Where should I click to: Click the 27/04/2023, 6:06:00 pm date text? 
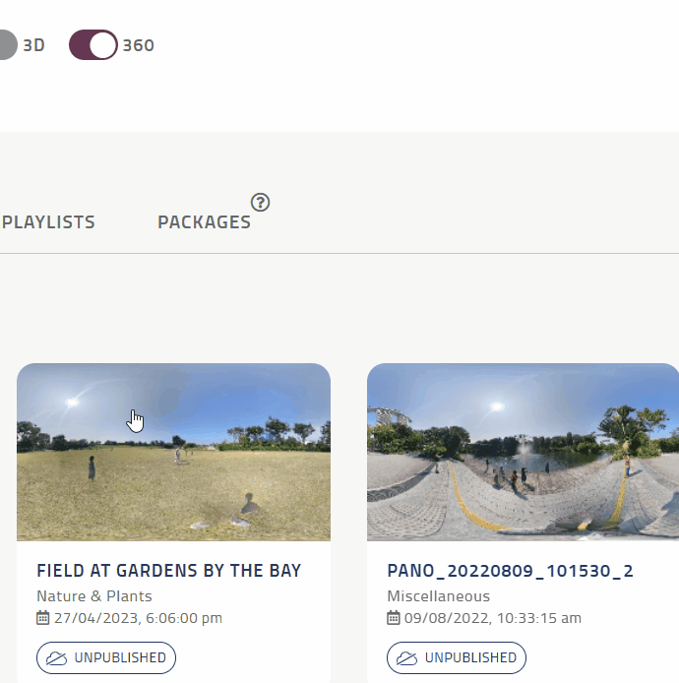[138, 618]
